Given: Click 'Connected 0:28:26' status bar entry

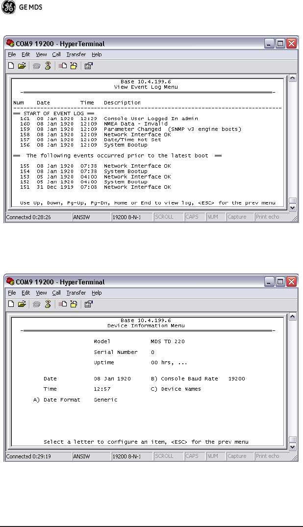Looking at the screenshot, I should point(28,217).
